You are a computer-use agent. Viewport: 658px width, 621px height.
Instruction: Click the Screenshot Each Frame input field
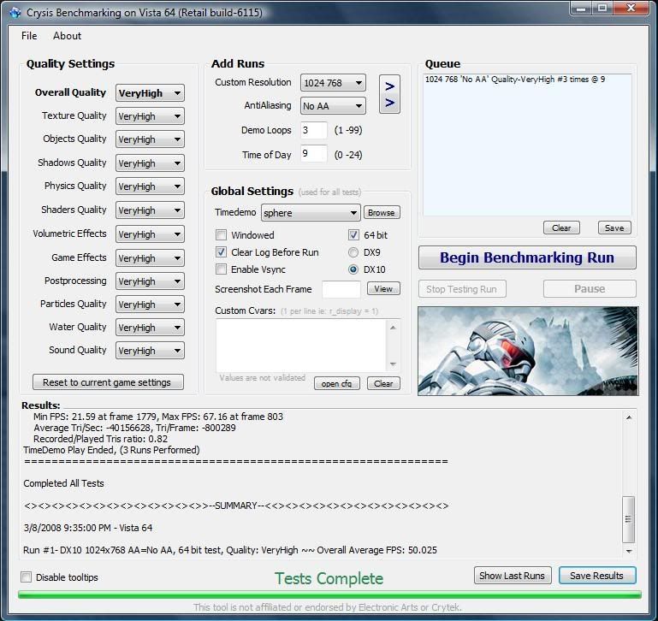click(341, 289)
